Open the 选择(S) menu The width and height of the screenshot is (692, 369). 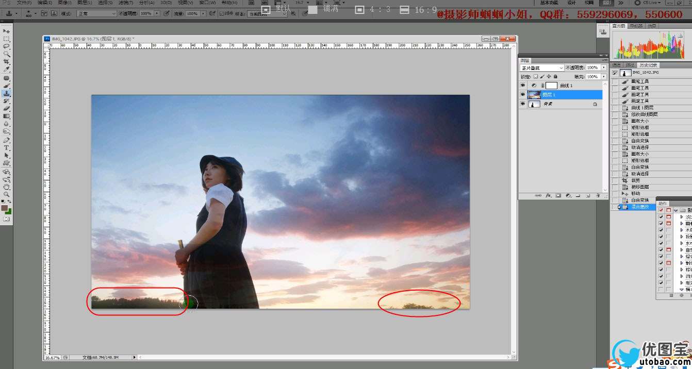pyautogui.click(x=105, y=3)
